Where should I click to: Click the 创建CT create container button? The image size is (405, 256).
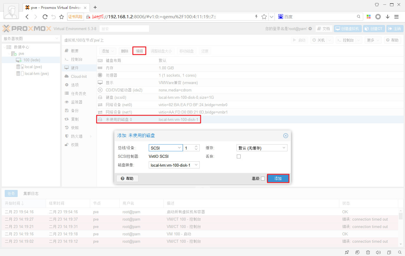tap(373, 29)
